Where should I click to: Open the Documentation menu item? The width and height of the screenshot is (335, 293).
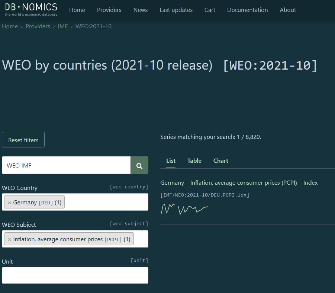[x=247, y=10]
